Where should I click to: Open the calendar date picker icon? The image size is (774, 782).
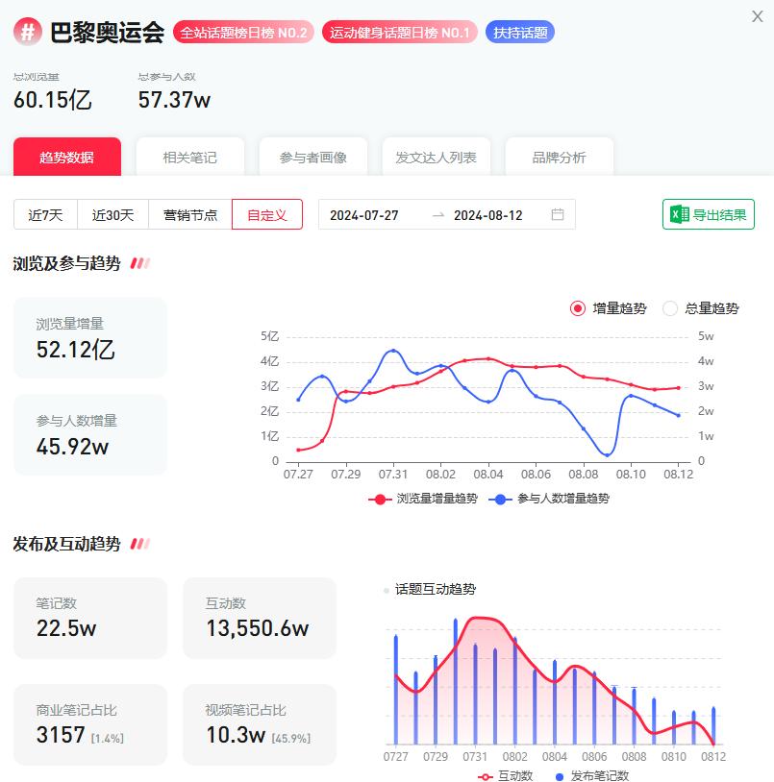point(558,214)
